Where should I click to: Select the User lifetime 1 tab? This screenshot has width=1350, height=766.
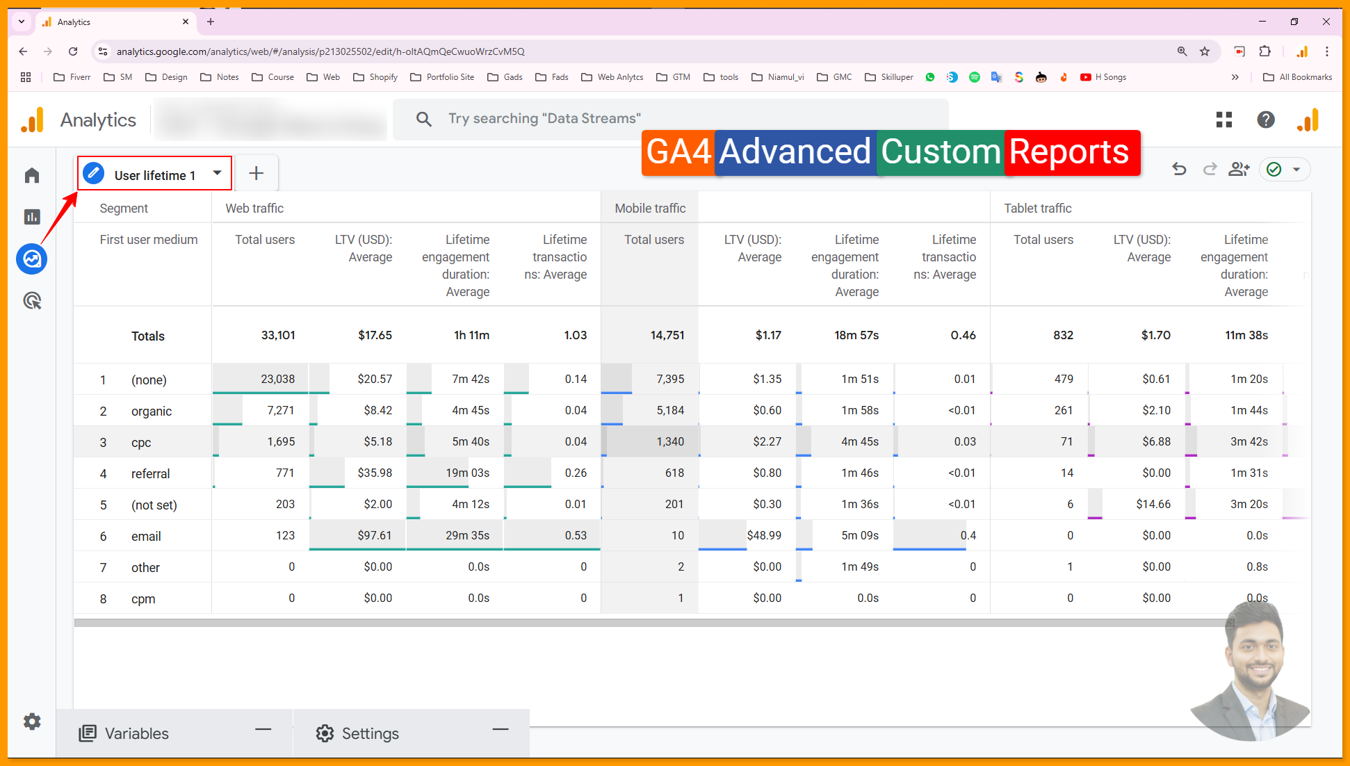pyautogui.click(x=154, y=175)
